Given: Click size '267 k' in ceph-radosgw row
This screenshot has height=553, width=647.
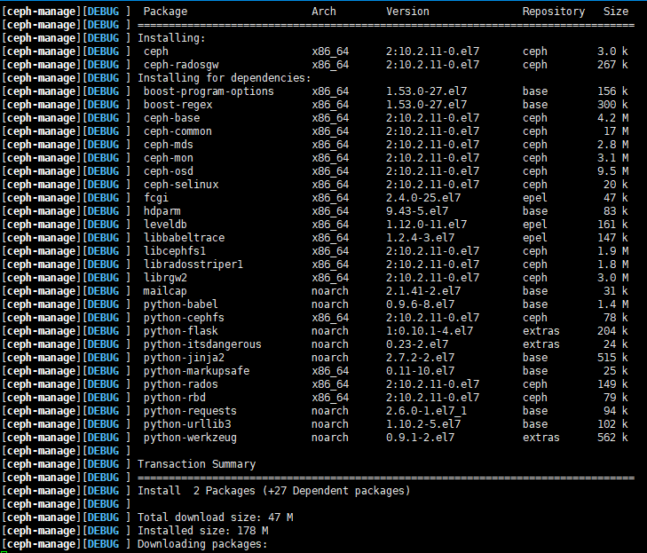Looking at the screenshot, I should pos(612,65).
